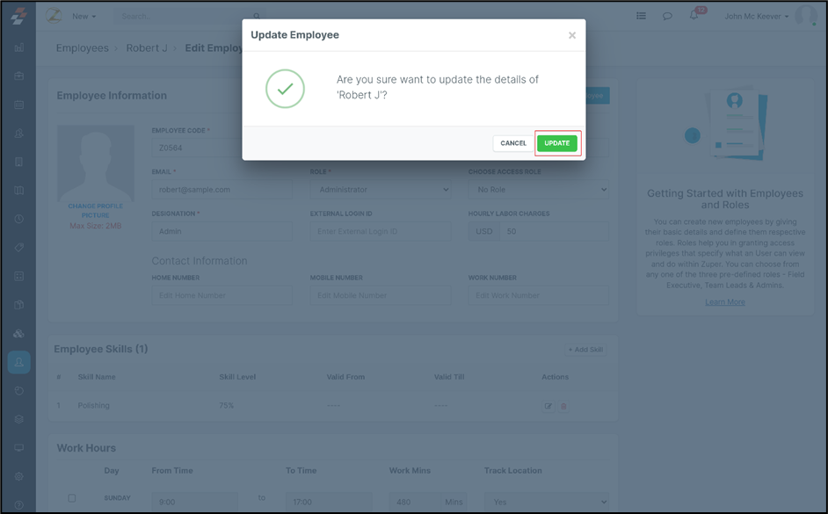Confirm with the green UPDATE button
This screenshot has height=514, width=828.
click(x=557, y=143)
